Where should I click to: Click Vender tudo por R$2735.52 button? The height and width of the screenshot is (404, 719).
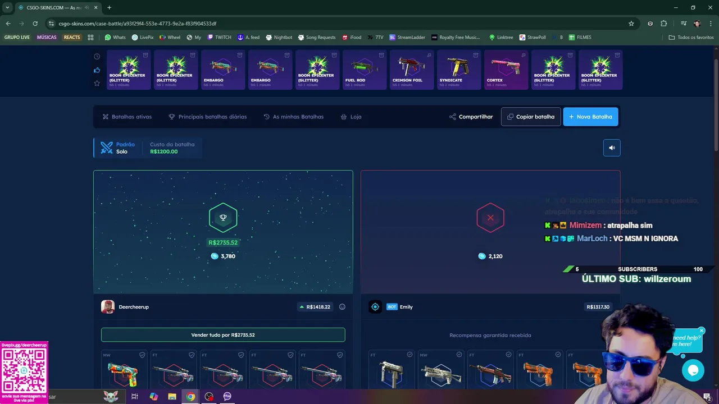point(223,335)
